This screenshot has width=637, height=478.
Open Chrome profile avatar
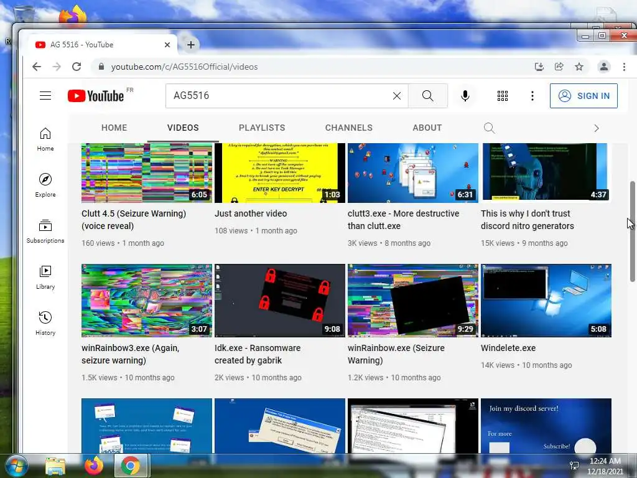[603, 67]
